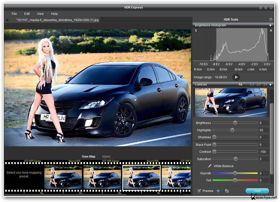Viewport: 280px width, 202px height.
Task: Click the reset/refresh arrows icon
Action: point(227,191)
